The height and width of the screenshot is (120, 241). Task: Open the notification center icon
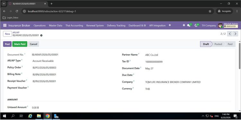tap(235, 116)
